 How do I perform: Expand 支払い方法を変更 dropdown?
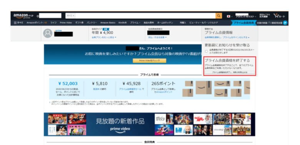[x=157, y=37]
